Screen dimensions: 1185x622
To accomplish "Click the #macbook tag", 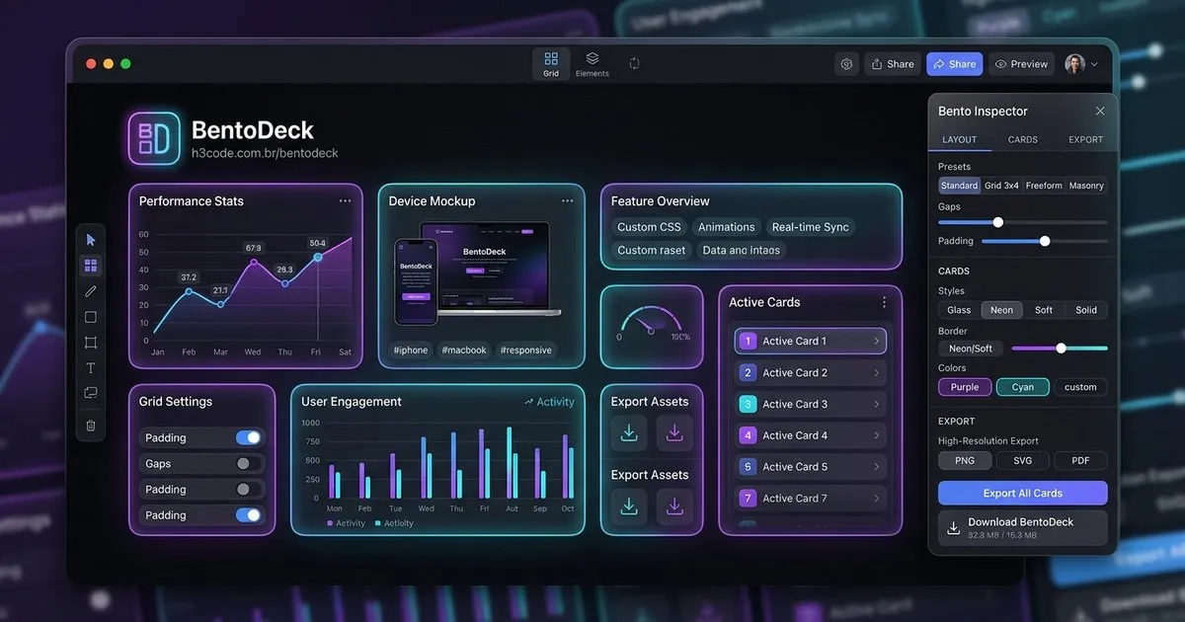I will point(464,350).
